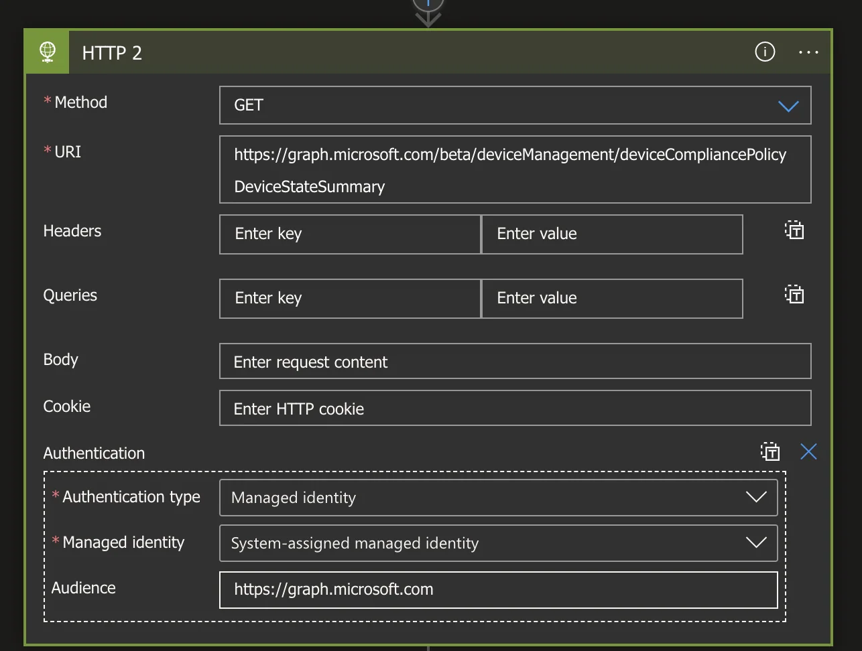Click the Audience field
Viewport: 862px width, 651px height.
tap(498, 590)
